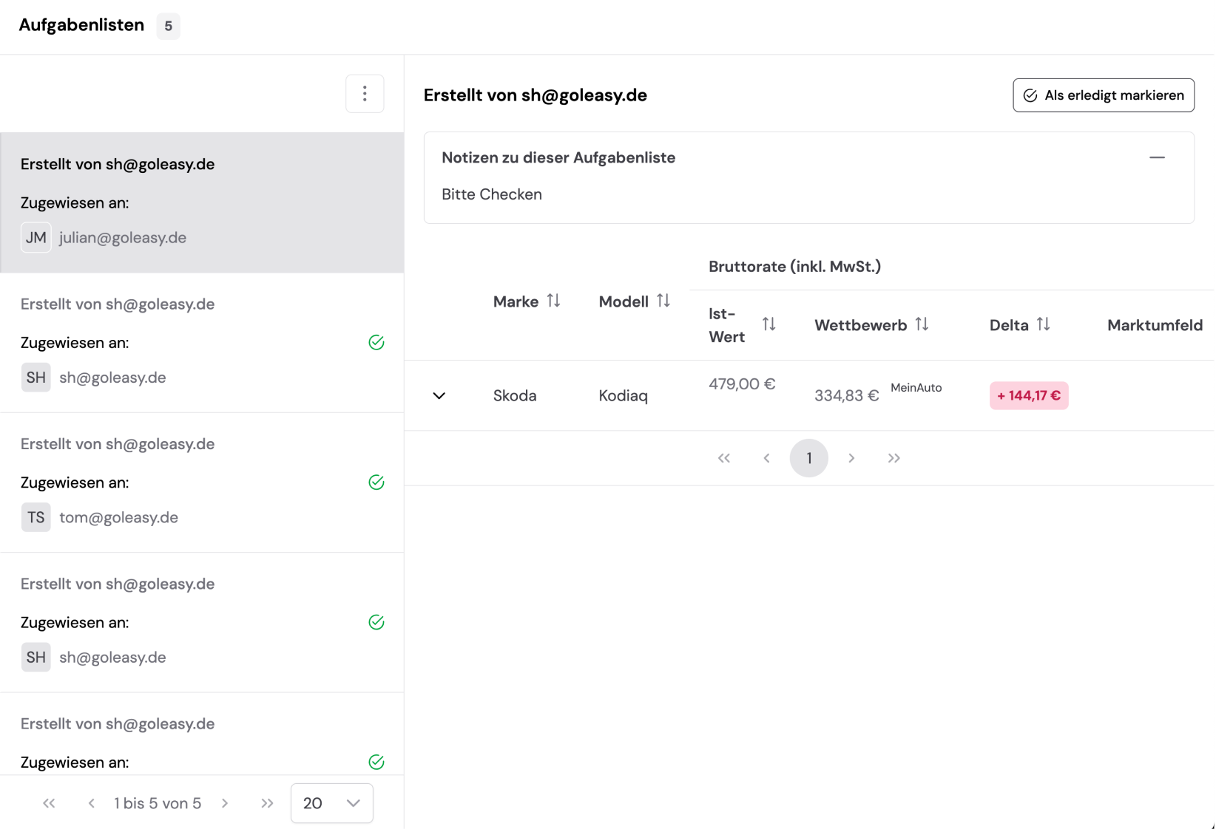Go to next table page
This screenshot has height=829, width=1216.
pyautogui.click(x=851, y=458)
